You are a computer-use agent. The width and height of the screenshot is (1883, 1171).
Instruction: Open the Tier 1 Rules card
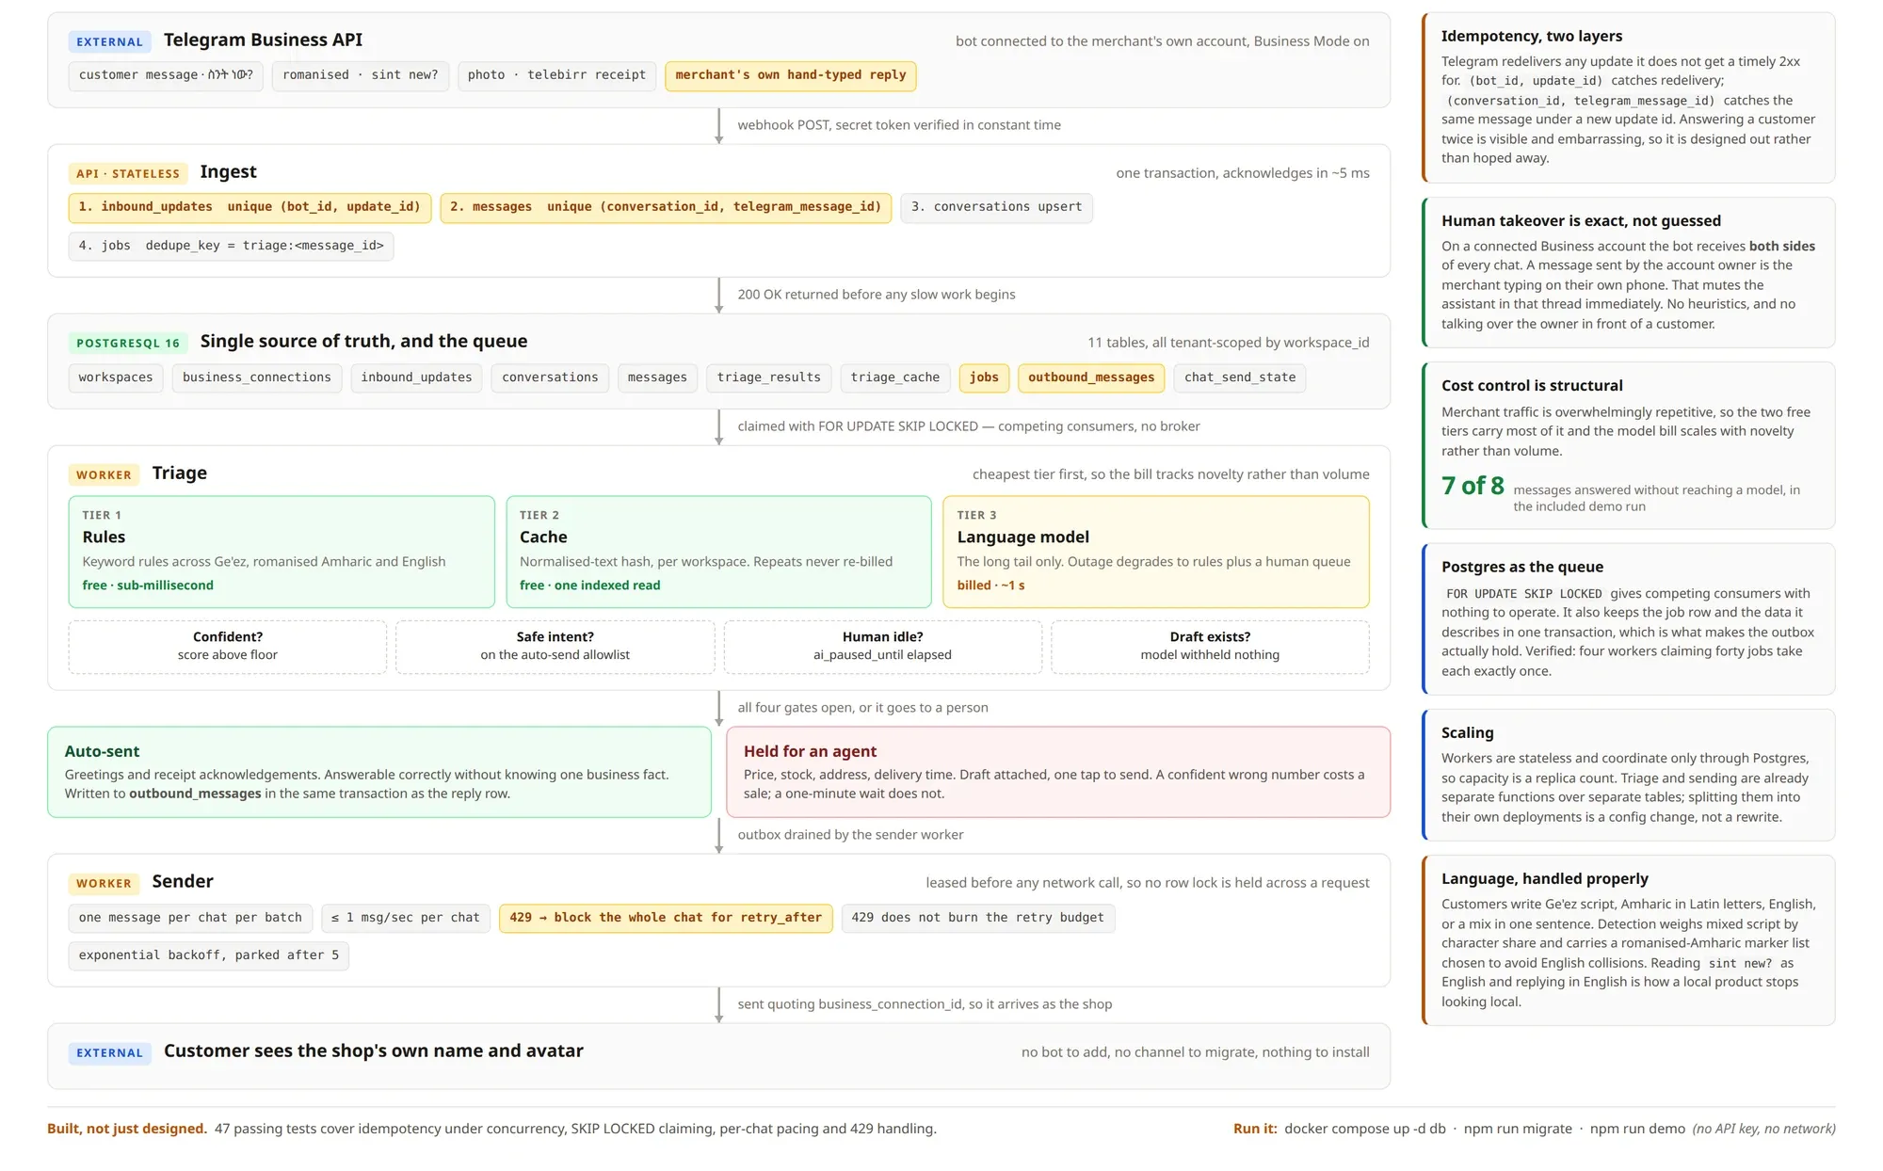[282, 552]
